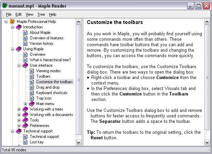Close the Maple Reader window
Viewport: 212px width, 154px height.
click(x=206, y=6)
